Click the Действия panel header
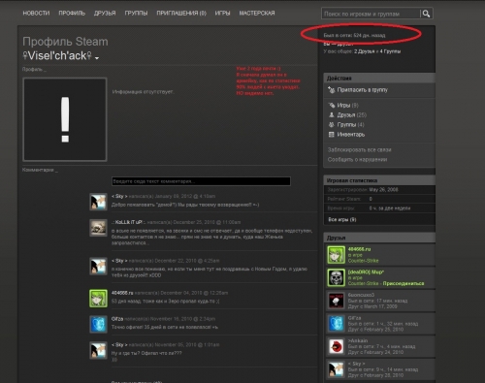 click(x=379, y=78)
